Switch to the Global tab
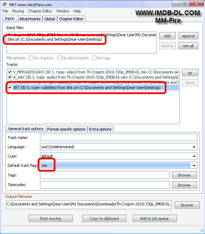This screenshot has height=234, width=205. click(50, 19)
